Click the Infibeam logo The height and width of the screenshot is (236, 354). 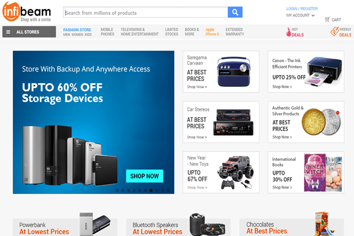click(x=27, y=12)
